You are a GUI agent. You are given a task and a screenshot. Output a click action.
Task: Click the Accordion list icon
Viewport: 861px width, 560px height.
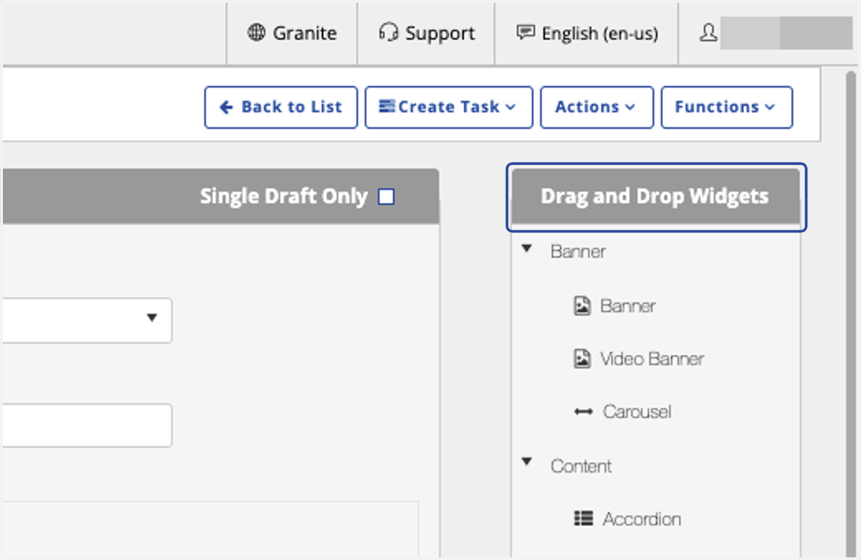point(583,518)
